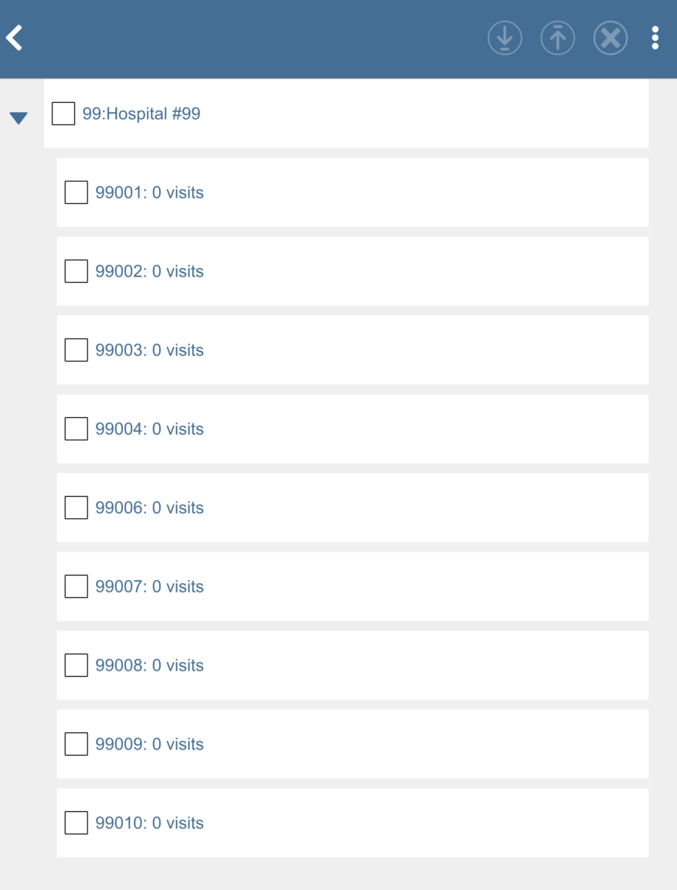Viewport: 677px width, 890px height.
Task: Open the 99008: 0 visits entry
Action: 149,665
